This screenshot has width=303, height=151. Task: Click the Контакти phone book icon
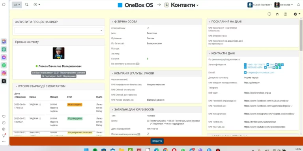166,5
